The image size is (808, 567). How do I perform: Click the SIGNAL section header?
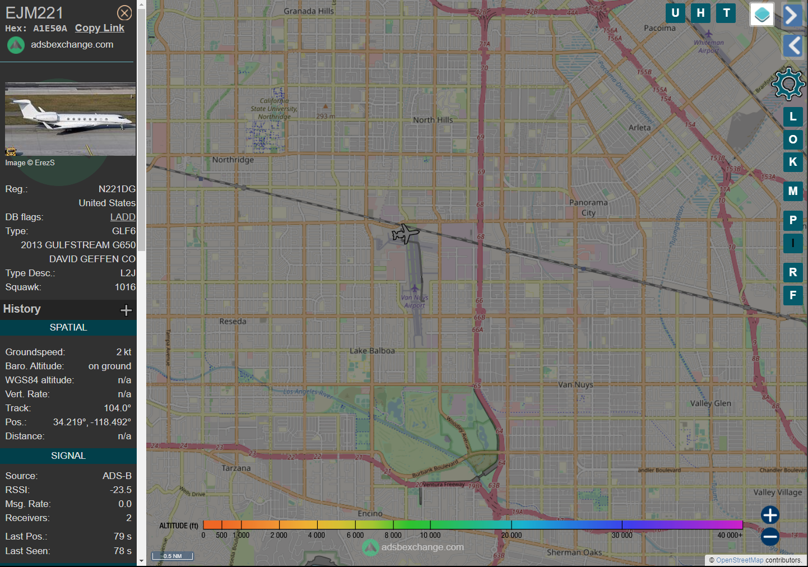68,456
